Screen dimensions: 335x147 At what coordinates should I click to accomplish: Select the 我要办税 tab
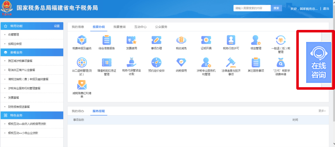click(99, 27)
